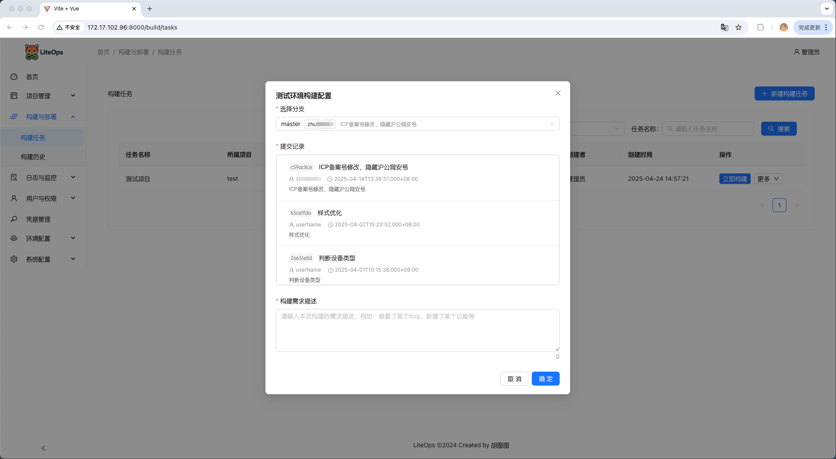The height and width of the screenshot is (459, 836).
Task: Open the 构建与部署 breadcrumb item
Action: coord(133,52)
